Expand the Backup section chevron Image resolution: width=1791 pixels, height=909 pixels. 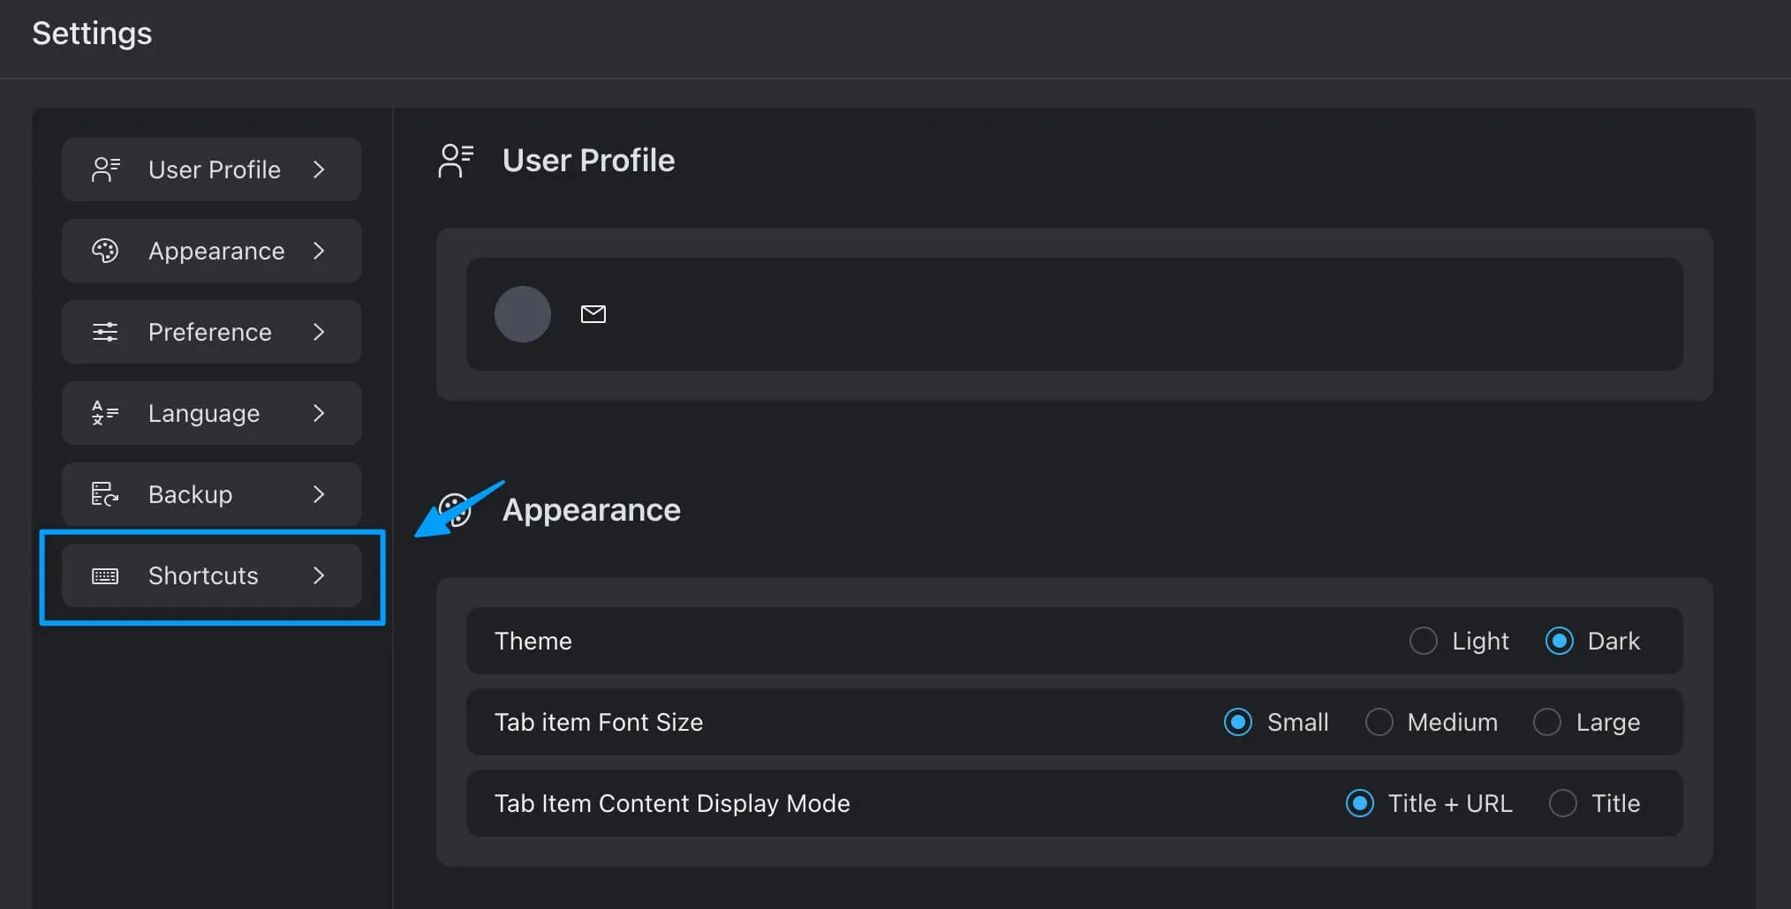pos(319,494)
